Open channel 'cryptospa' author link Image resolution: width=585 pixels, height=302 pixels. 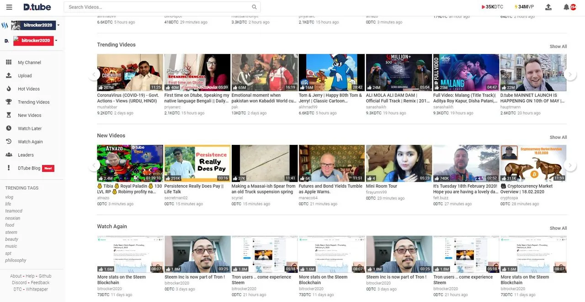510,198
